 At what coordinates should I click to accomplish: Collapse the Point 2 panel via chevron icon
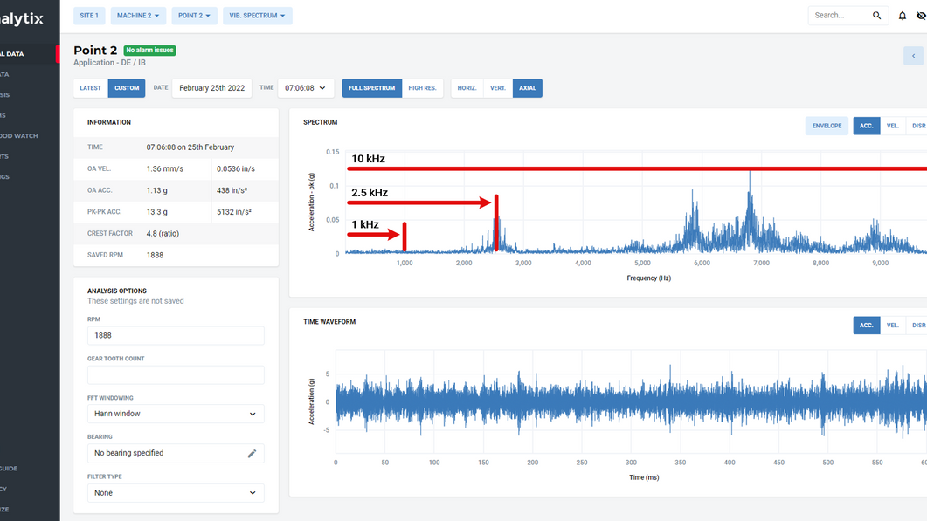pyautogui.click(x=913, y=55)
